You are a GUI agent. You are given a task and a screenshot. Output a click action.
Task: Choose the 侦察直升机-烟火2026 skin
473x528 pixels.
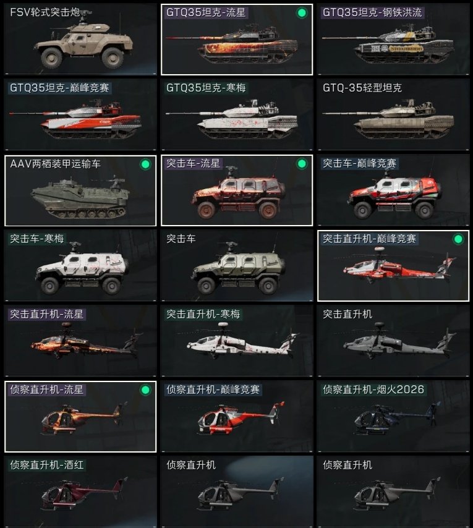tap(393, 417)
